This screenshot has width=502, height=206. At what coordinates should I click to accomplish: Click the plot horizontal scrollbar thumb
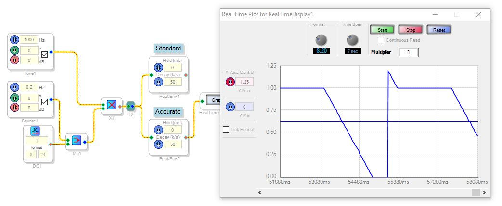(x=476, y=192)
